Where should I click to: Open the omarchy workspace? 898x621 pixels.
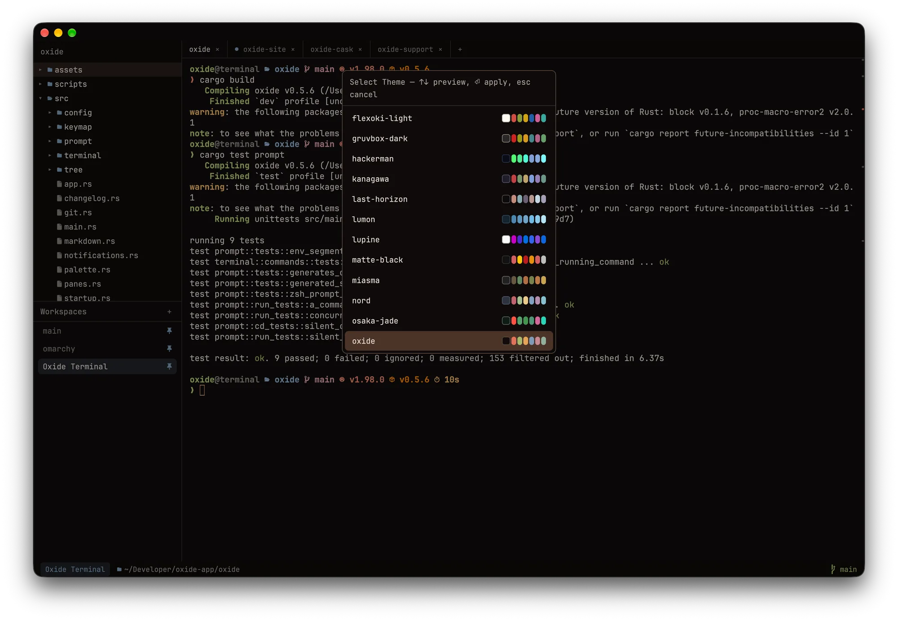click(107, 349)
